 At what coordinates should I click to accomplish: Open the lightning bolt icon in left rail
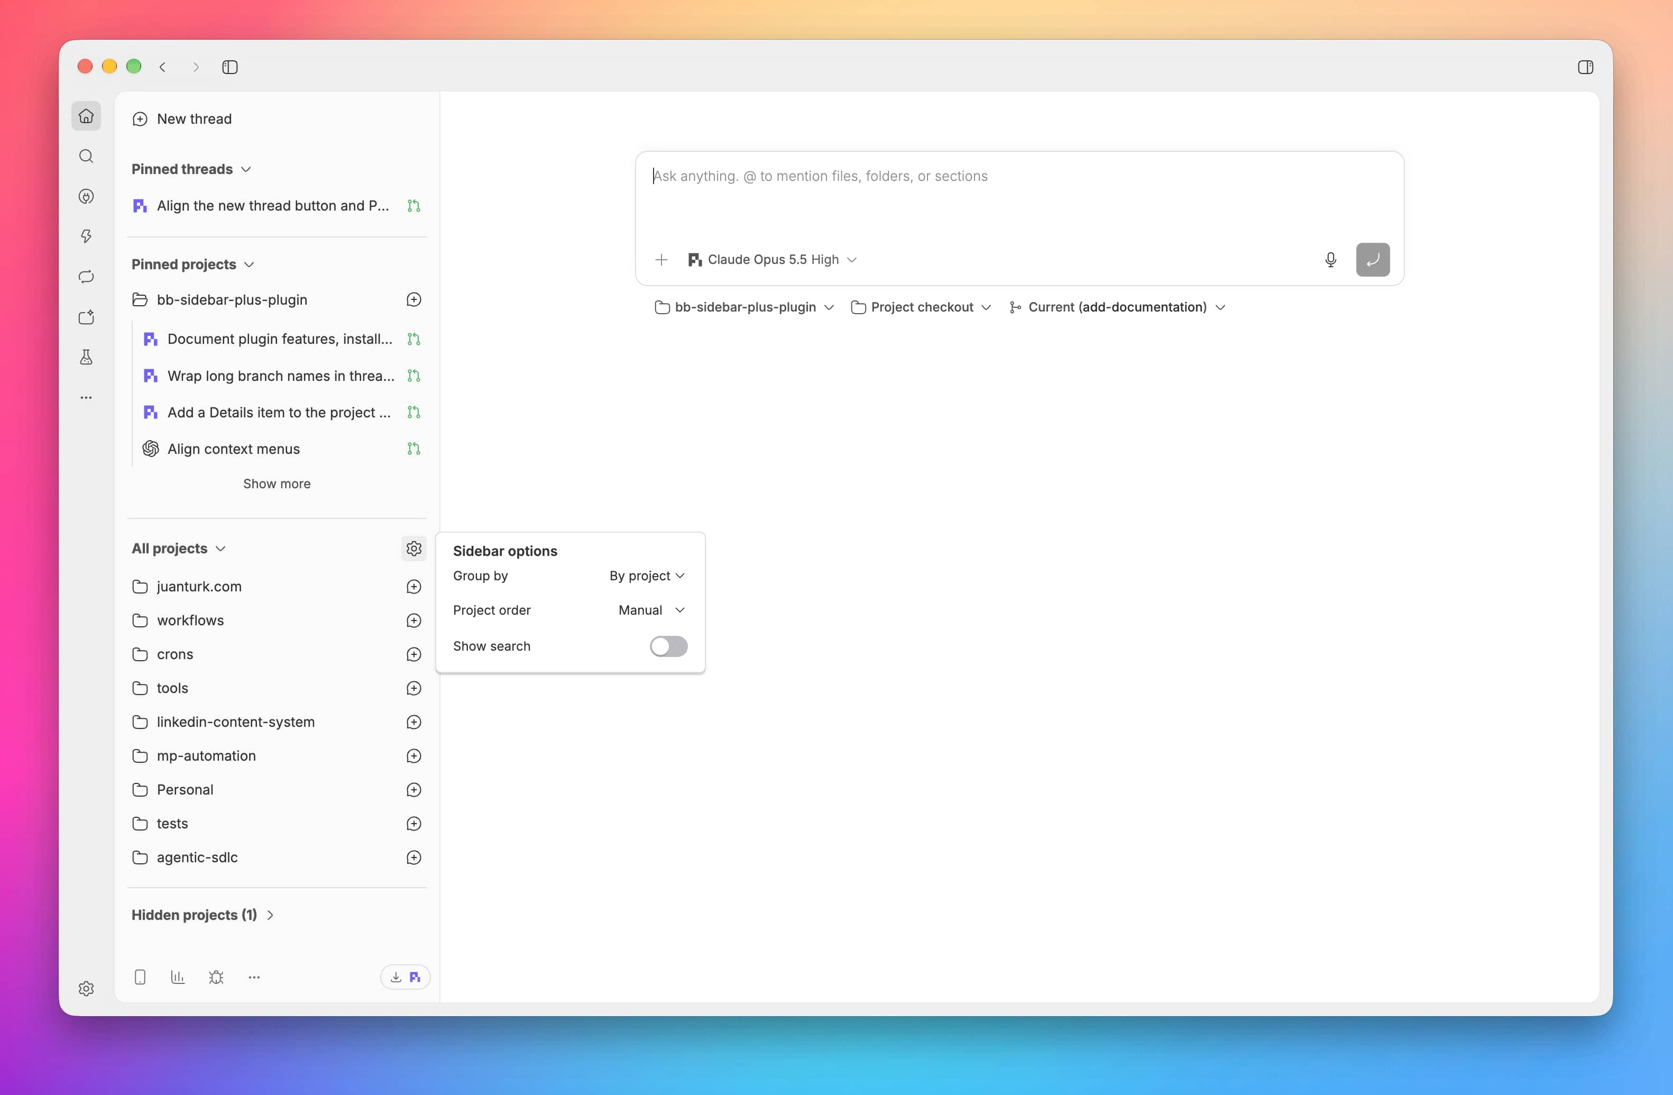click(86, 236)
